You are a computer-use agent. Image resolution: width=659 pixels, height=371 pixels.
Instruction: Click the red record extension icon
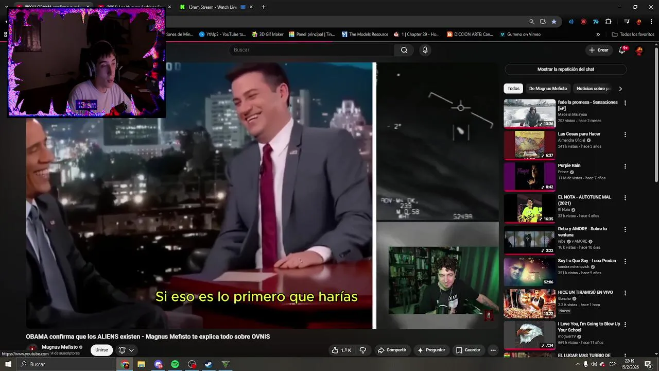point(583,22)
